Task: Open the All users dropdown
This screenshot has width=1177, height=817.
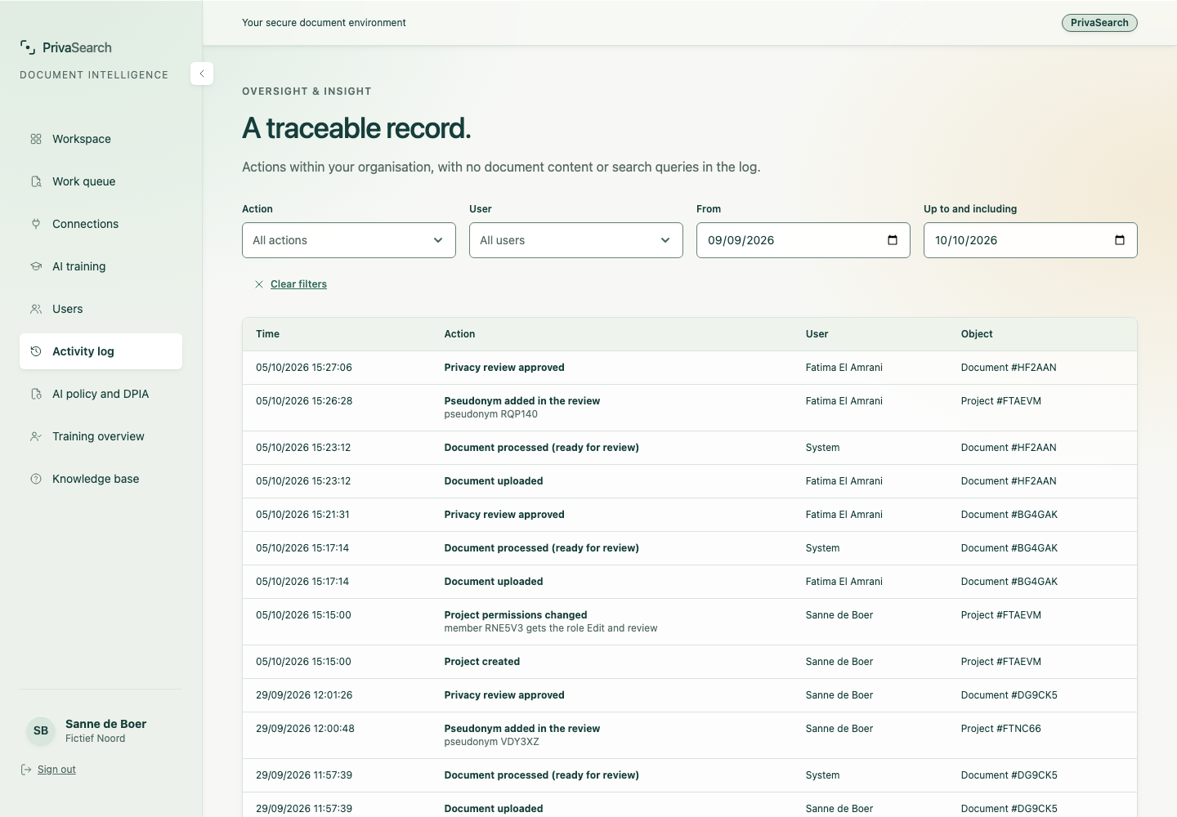Action: click(x=576, y=240)
